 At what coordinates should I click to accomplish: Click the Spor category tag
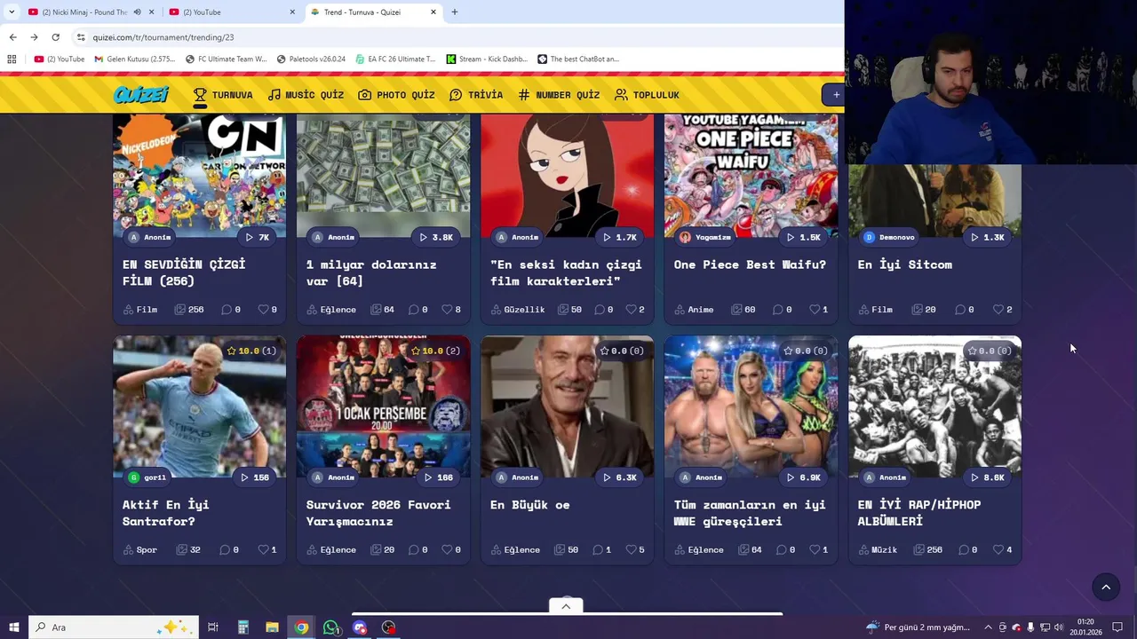pos(139,550)
